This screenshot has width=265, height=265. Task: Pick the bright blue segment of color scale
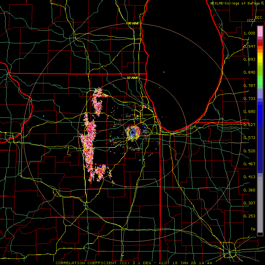point(260,115)
